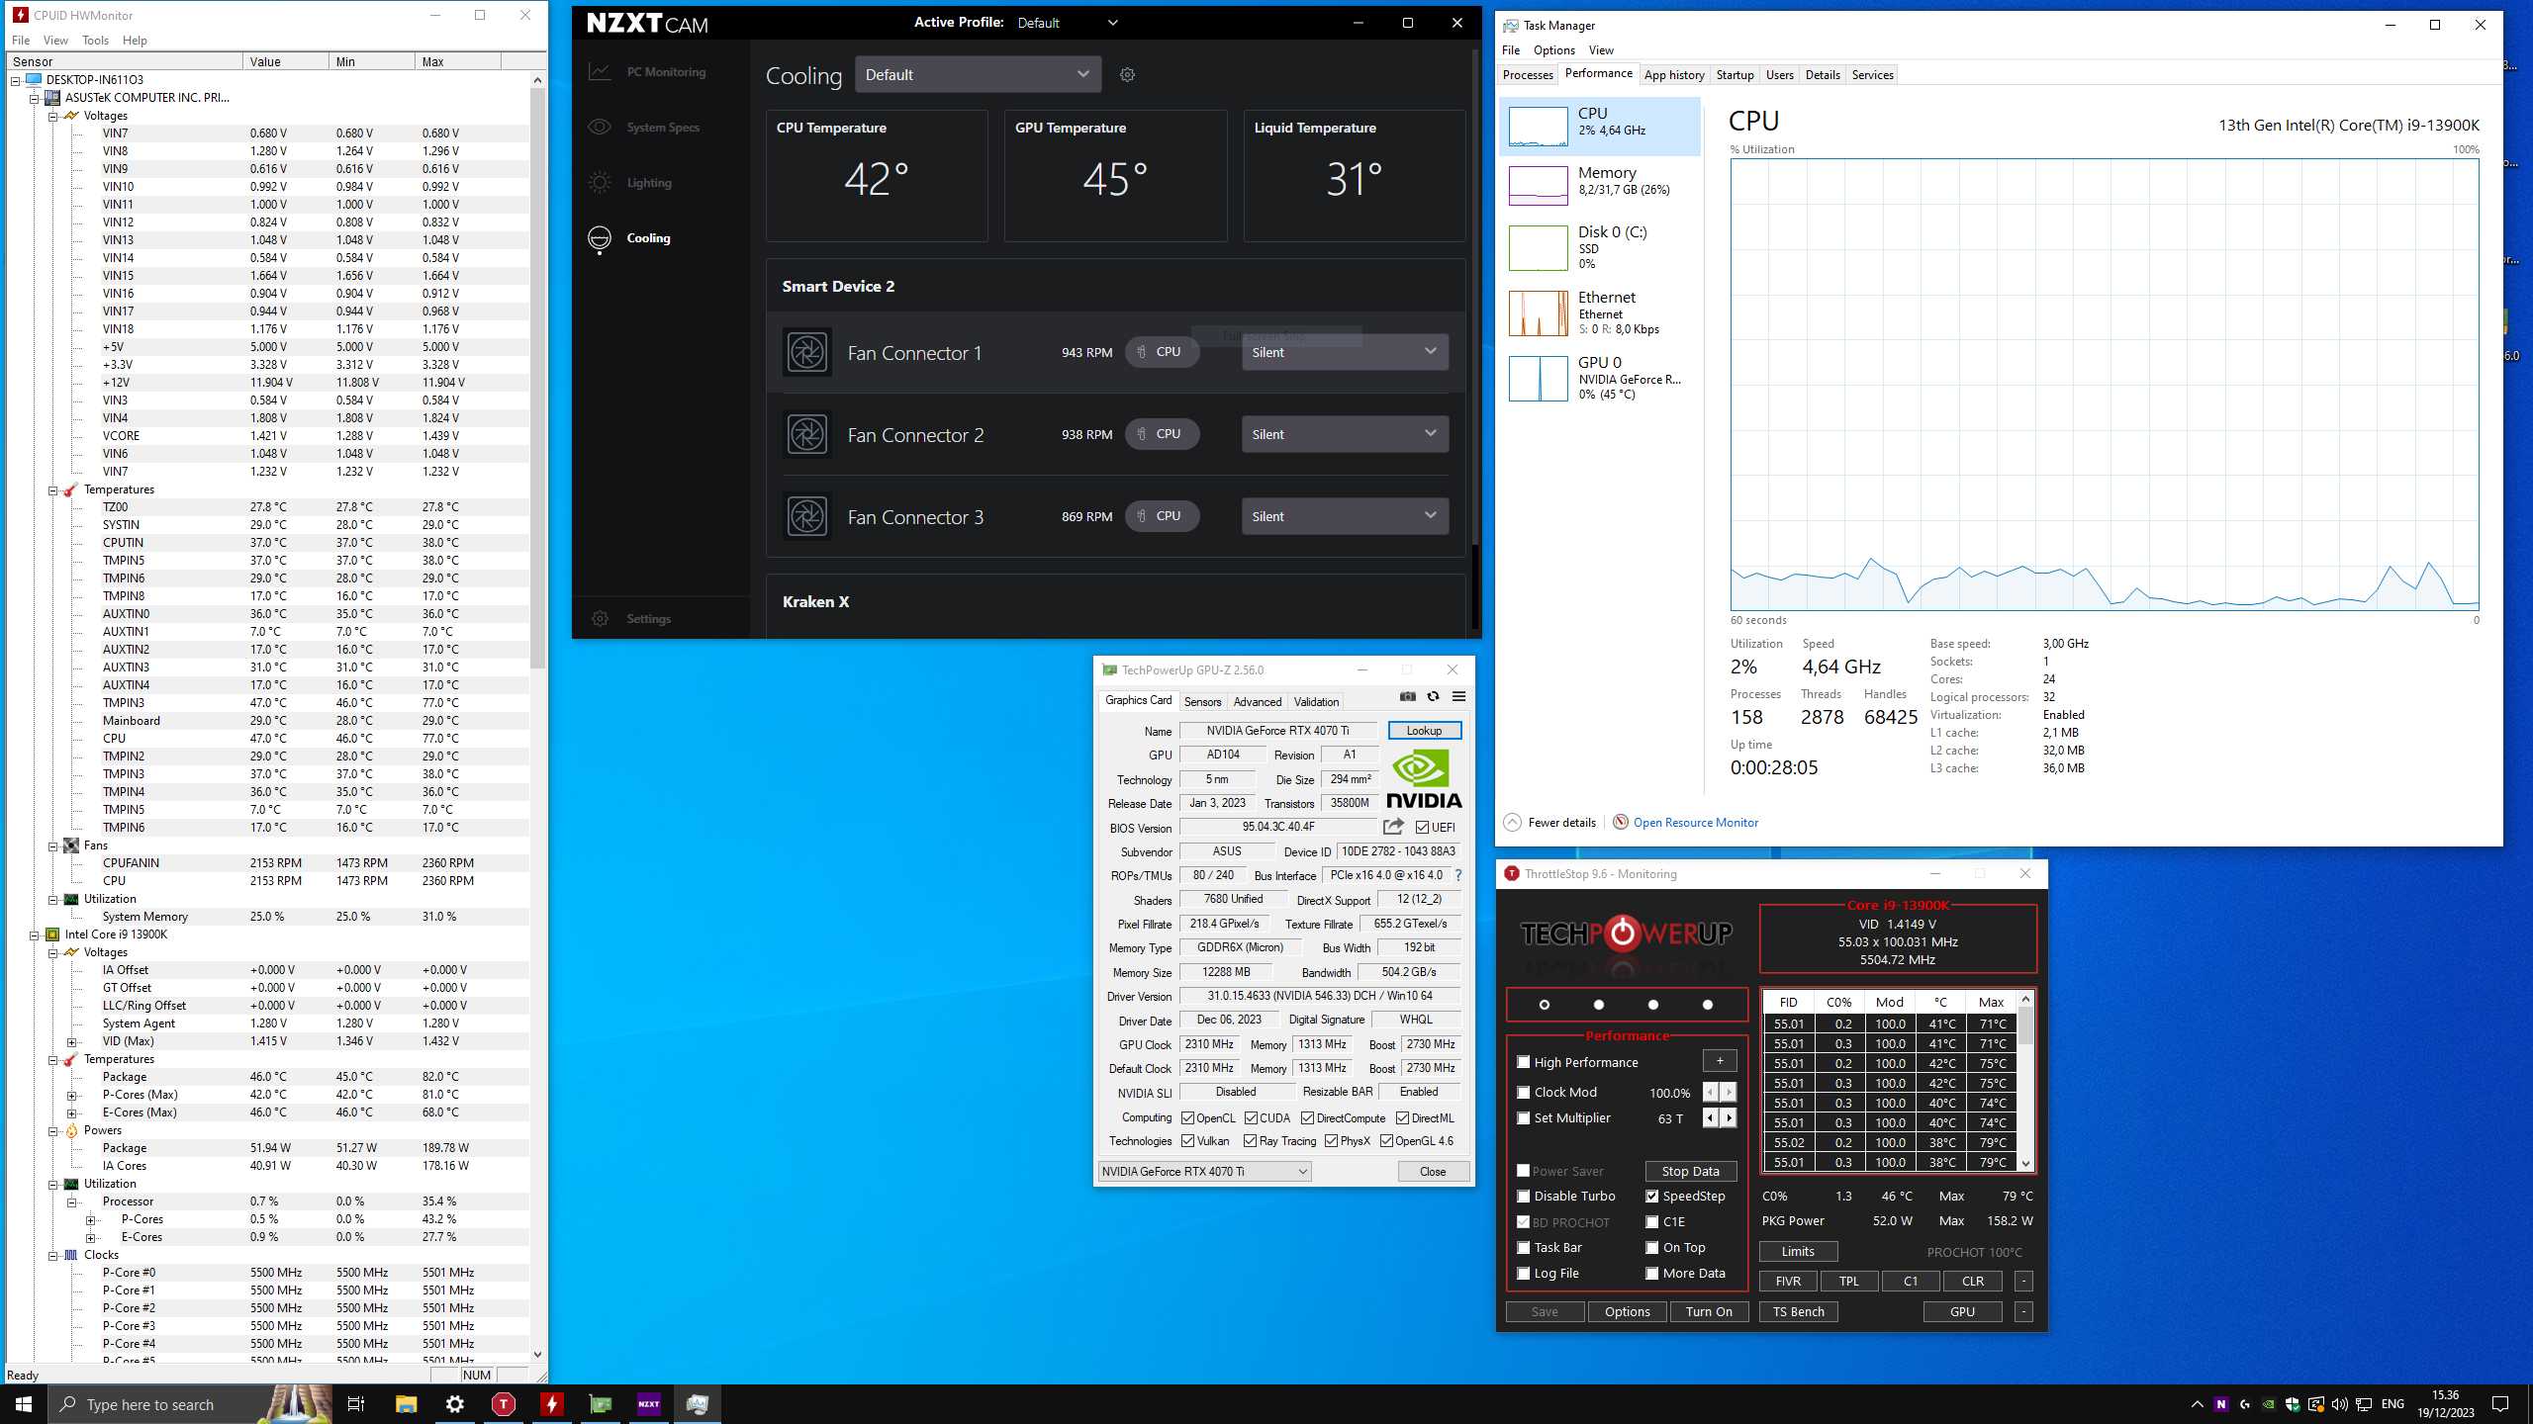Expand VID (Max) node in HWMonitor
Image resolution: width=2533 pixels, height=1424 pixels.
click(71, 1042)
